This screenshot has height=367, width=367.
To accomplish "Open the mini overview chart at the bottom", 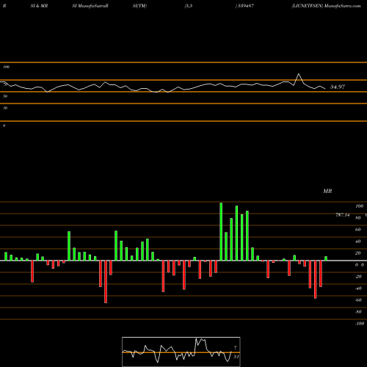I will (x=181, y=352).
